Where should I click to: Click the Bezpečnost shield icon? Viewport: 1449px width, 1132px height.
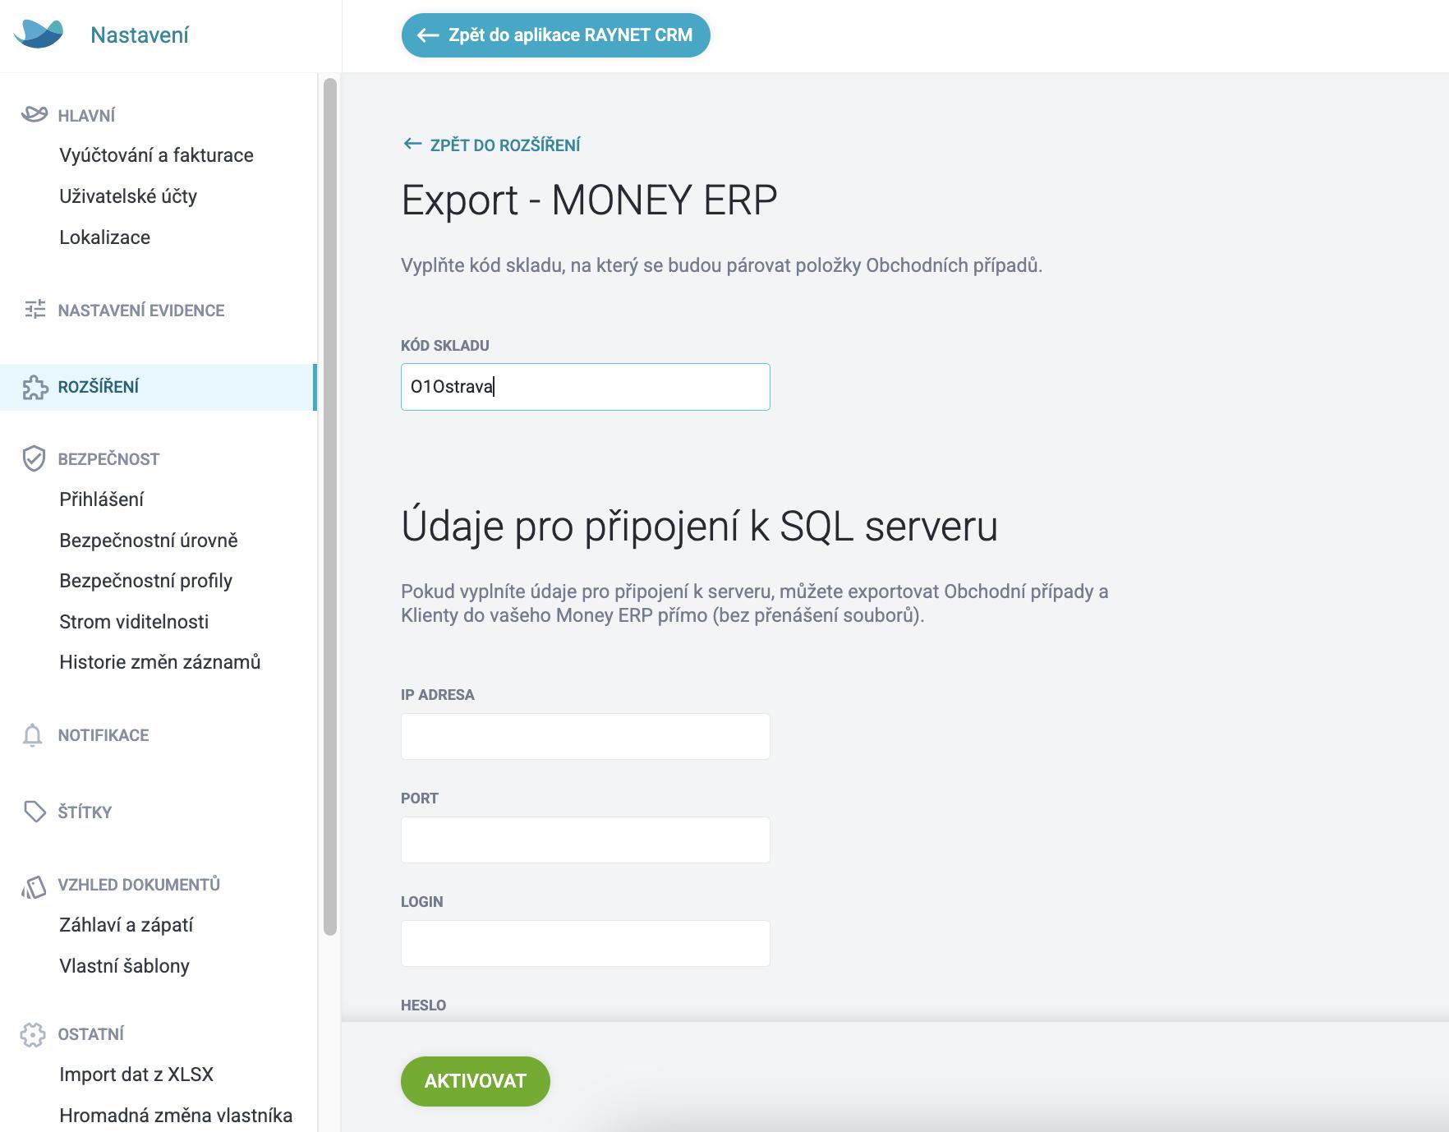[34, 458]
